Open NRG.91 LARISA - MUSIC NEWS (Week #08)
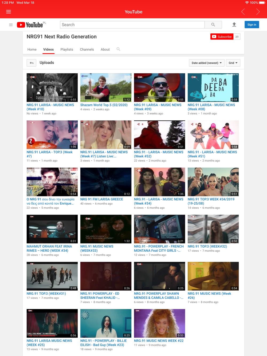267x356 pixels. tap(211, 107)
